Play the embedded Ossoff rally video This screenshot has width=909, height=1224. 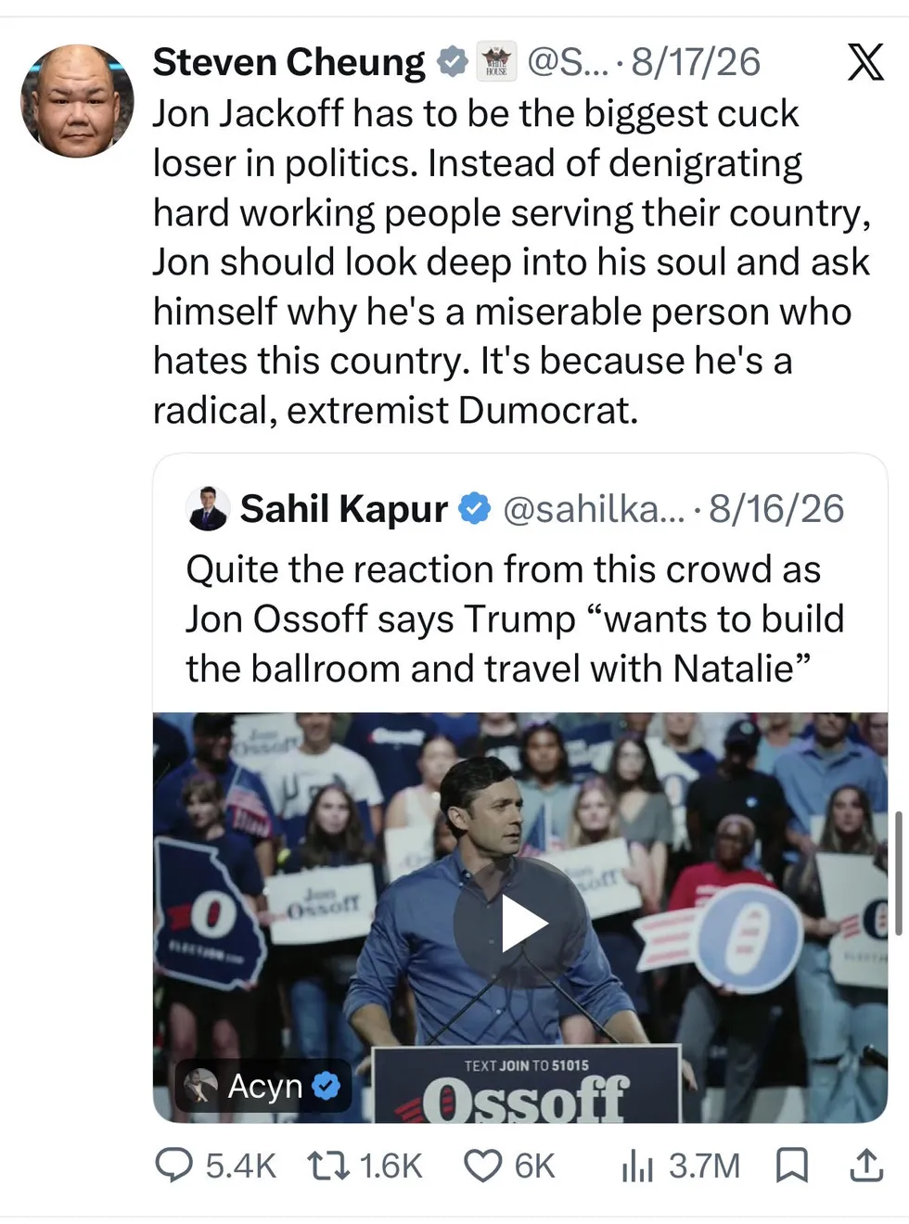(524, 924)
